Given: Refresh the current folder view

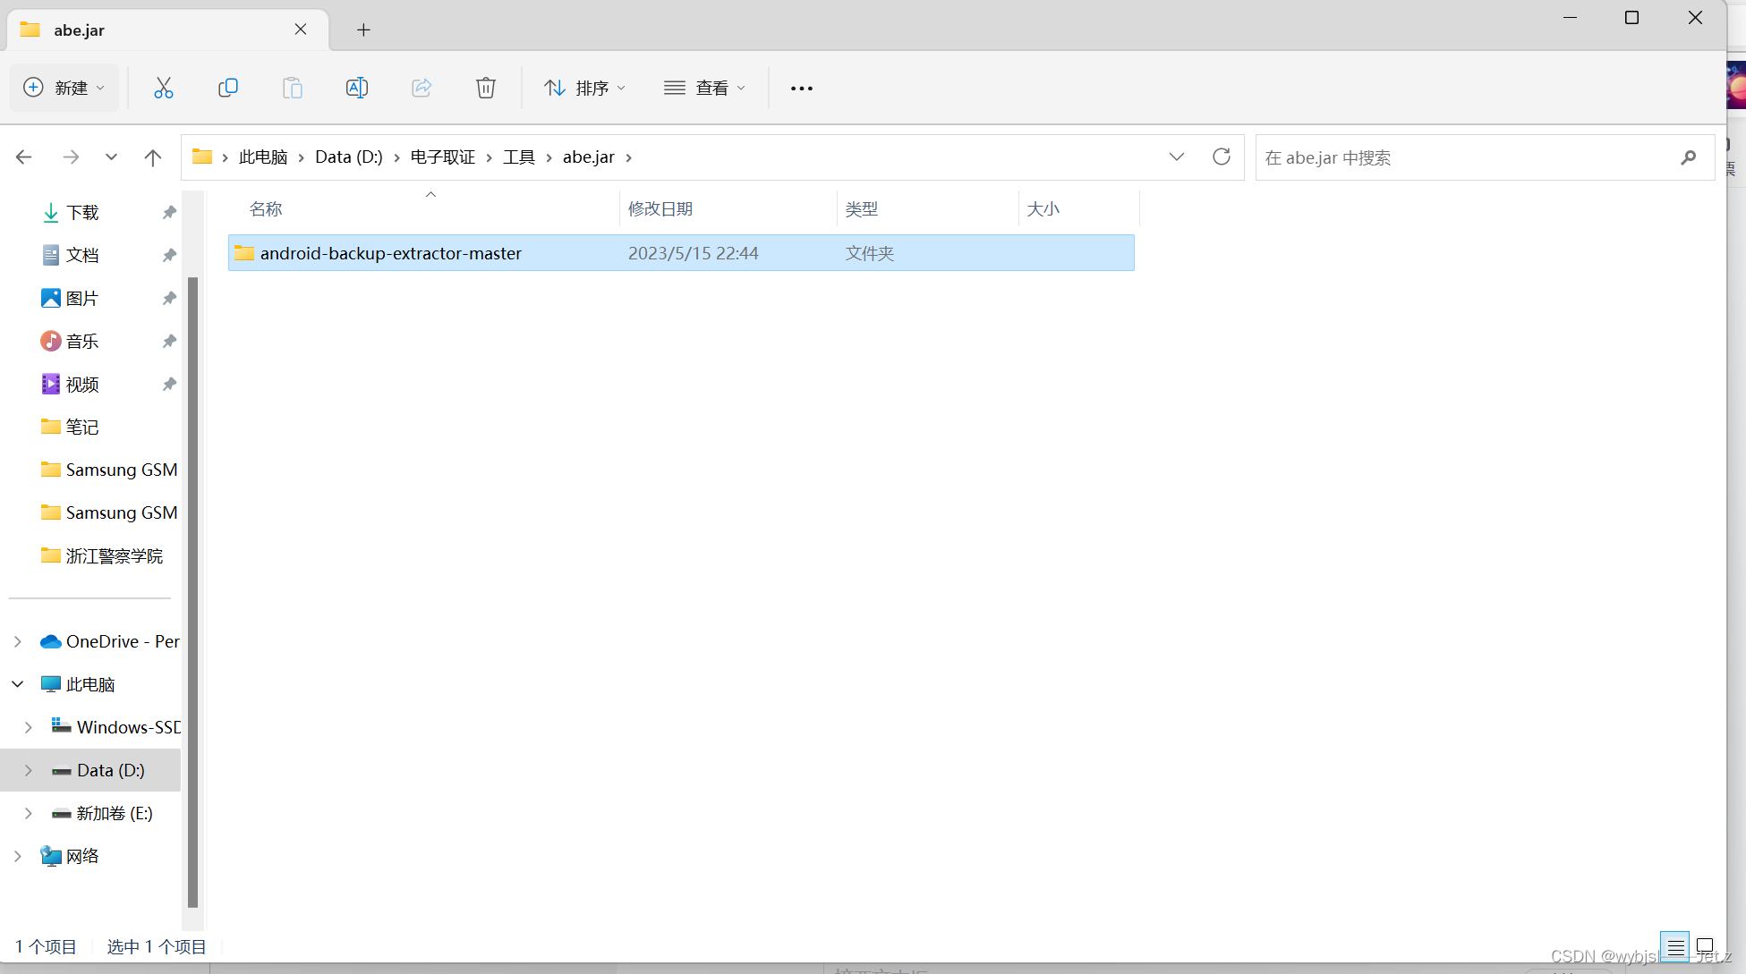Looking at the screenshot, I should click(x=1222, y=157).
